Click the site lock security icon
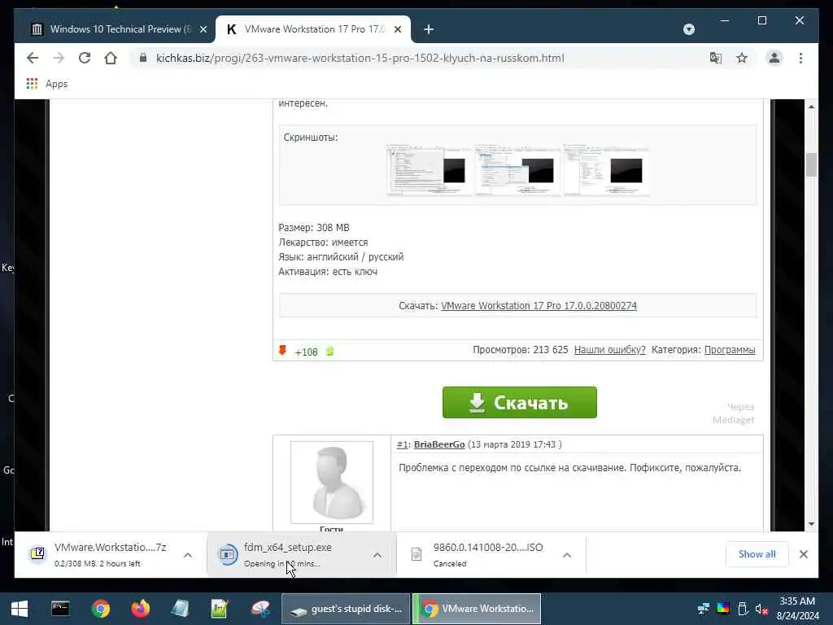The height and width of the screenshot is (625, 833). pos(142,58)
